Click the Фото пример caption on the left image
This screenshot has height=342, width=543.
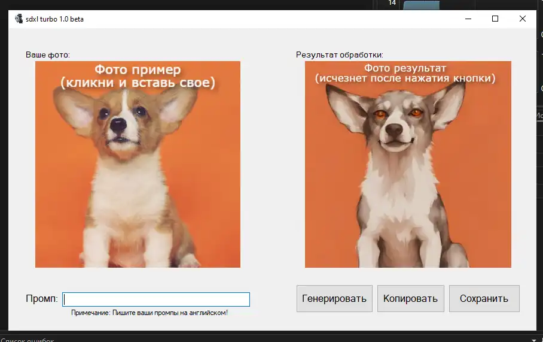pyautogui.click(x=138, y=77)
